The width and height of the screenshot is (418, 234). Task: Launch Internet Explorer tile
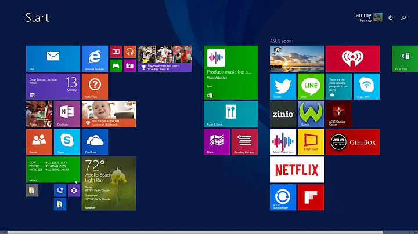(x=95, y=58)
